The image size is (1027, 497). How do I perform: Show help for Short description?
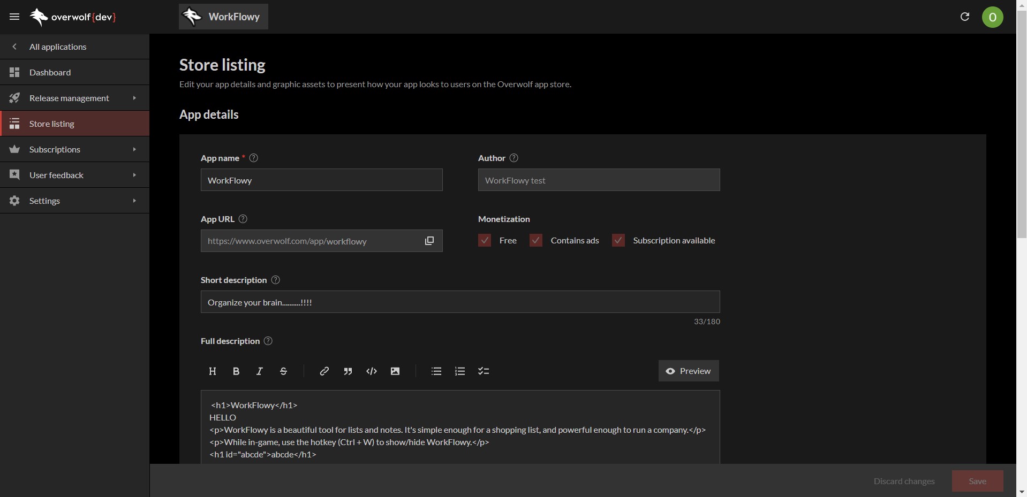point(276,280)
